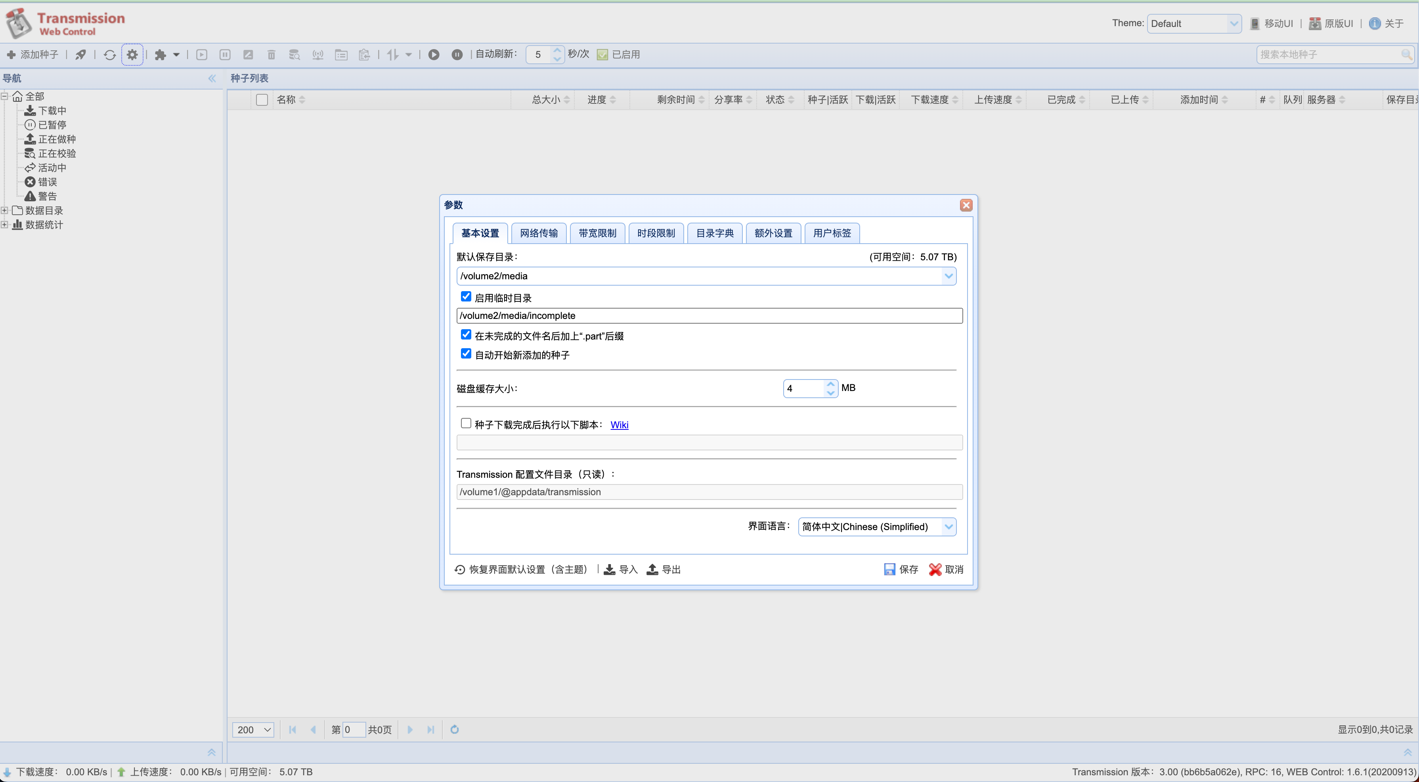Click the search magnifier icon
Viewport: 1419px width, 782px height.
[x=1406, y=55]
